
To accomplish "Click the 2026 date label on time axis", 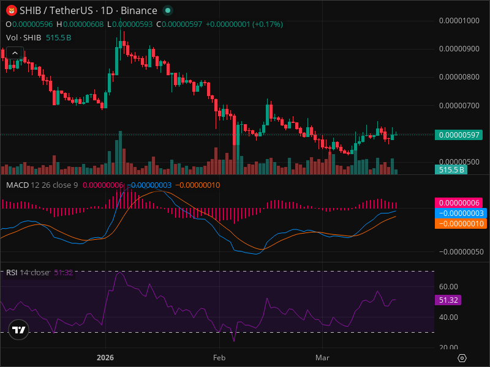I will click(x=105, y=358).
